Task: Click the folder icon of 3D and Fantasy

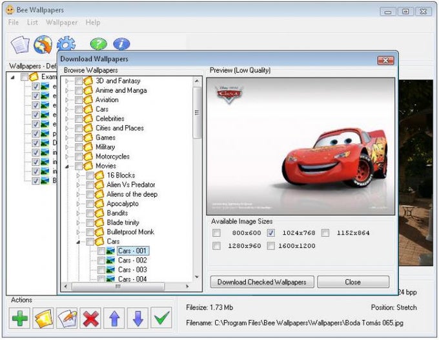Action: pyautogui.click(x=88, y=81)
